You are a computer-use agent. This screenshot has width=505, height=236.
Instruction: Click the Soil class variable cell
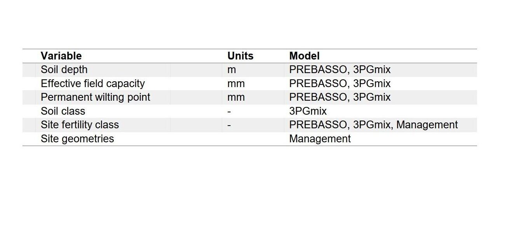pyautogui.click(x=63, y=111)
